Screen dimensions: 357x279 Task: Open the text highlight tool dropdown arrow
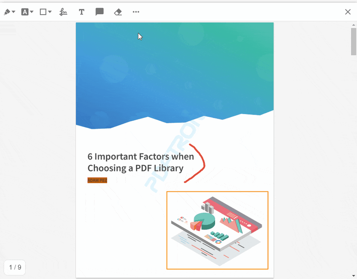[32, 12]
